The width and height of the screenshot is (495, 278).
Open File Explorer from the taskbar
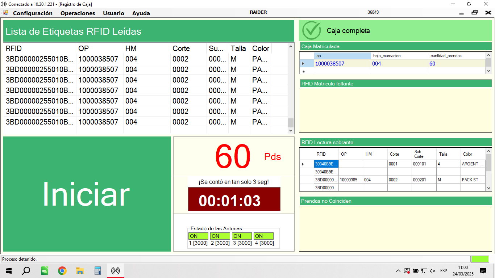coord(80,271)
